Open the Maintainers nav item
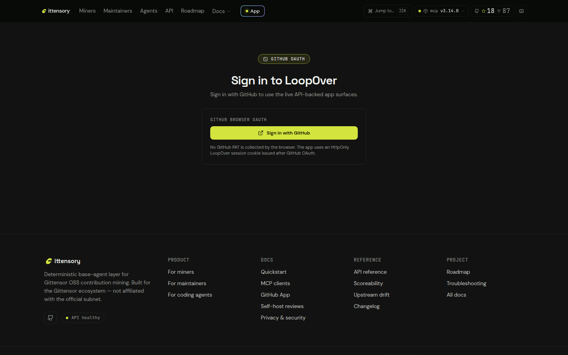The image size is (568, 355). pyautogui.click(x=118, y=11)
